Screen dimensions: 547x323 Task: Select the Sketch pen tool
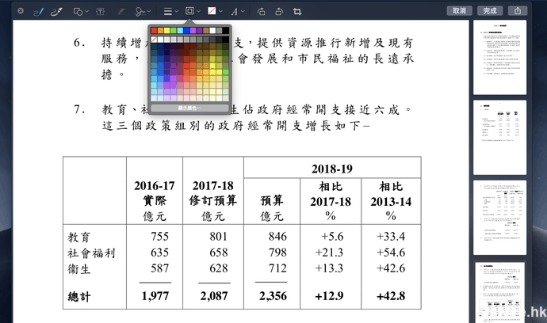pyautogui.click(x=38, y=12)
